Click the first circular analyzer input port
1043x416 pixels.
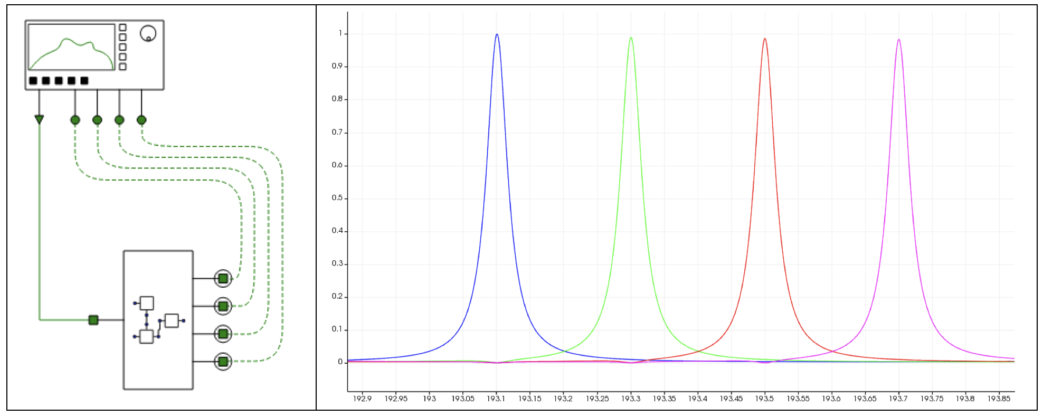(75, 120)
